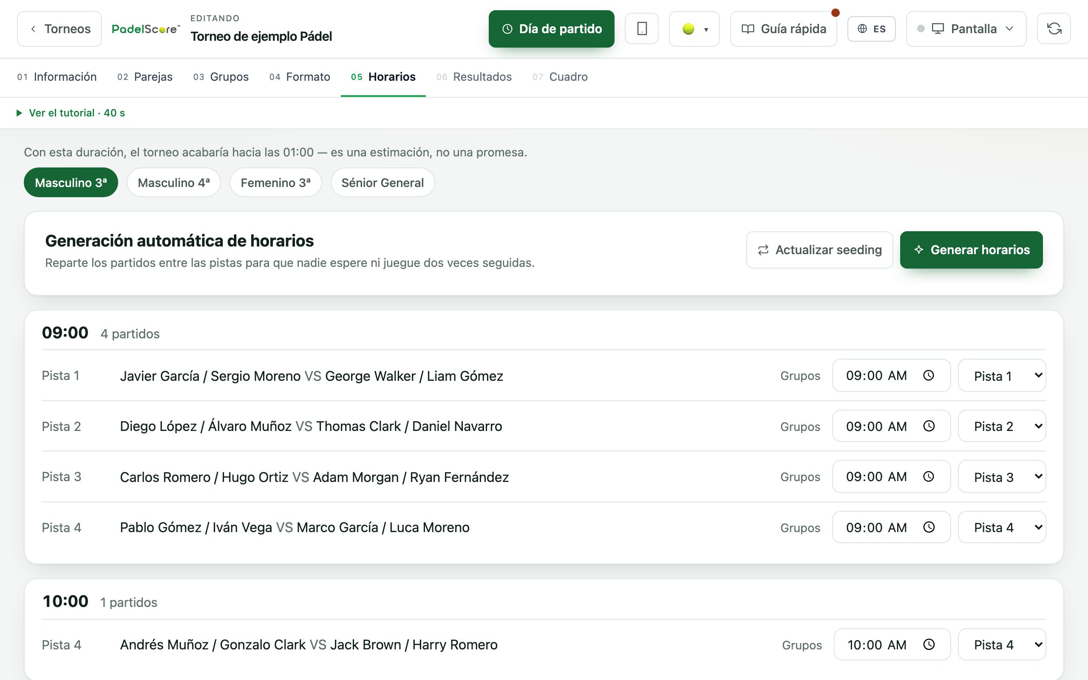The image size is (1088, 680).
Task: Select the Masculino 4ª category chip
Action: 173,183
